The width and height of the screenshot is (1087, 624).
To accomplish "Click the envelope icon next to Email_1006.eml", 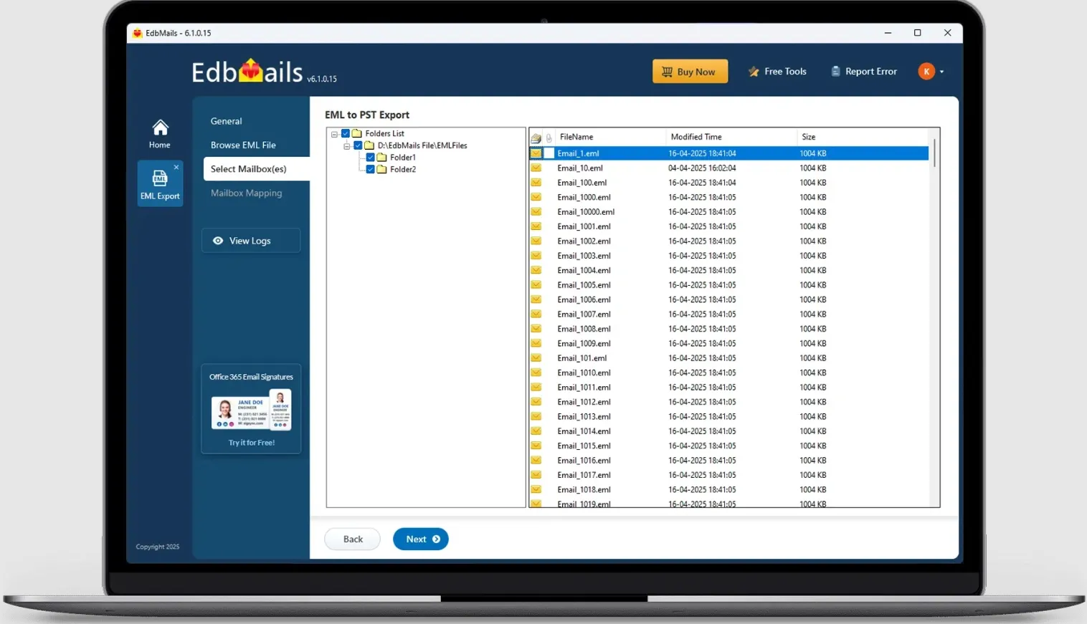I will pos(536,299).
